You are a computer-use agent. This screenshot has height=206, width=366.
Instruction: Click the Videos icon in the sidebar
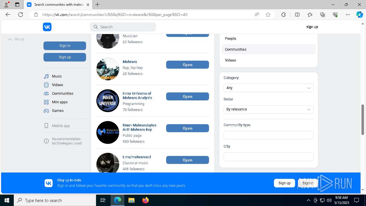click(x=46, y=85)
